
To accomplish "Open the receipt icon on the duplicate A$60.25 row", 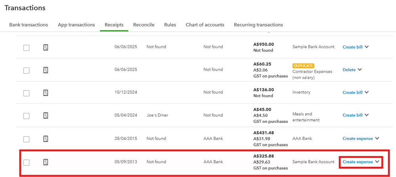I will [46, 70].
